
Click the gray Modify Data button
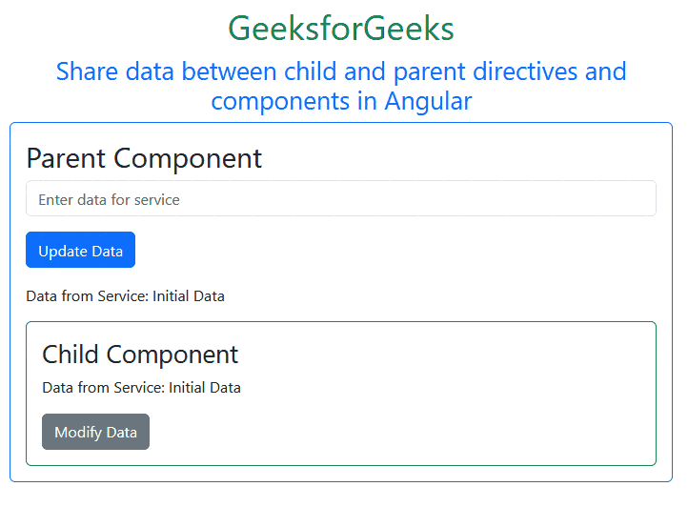(x=95, y=432)
